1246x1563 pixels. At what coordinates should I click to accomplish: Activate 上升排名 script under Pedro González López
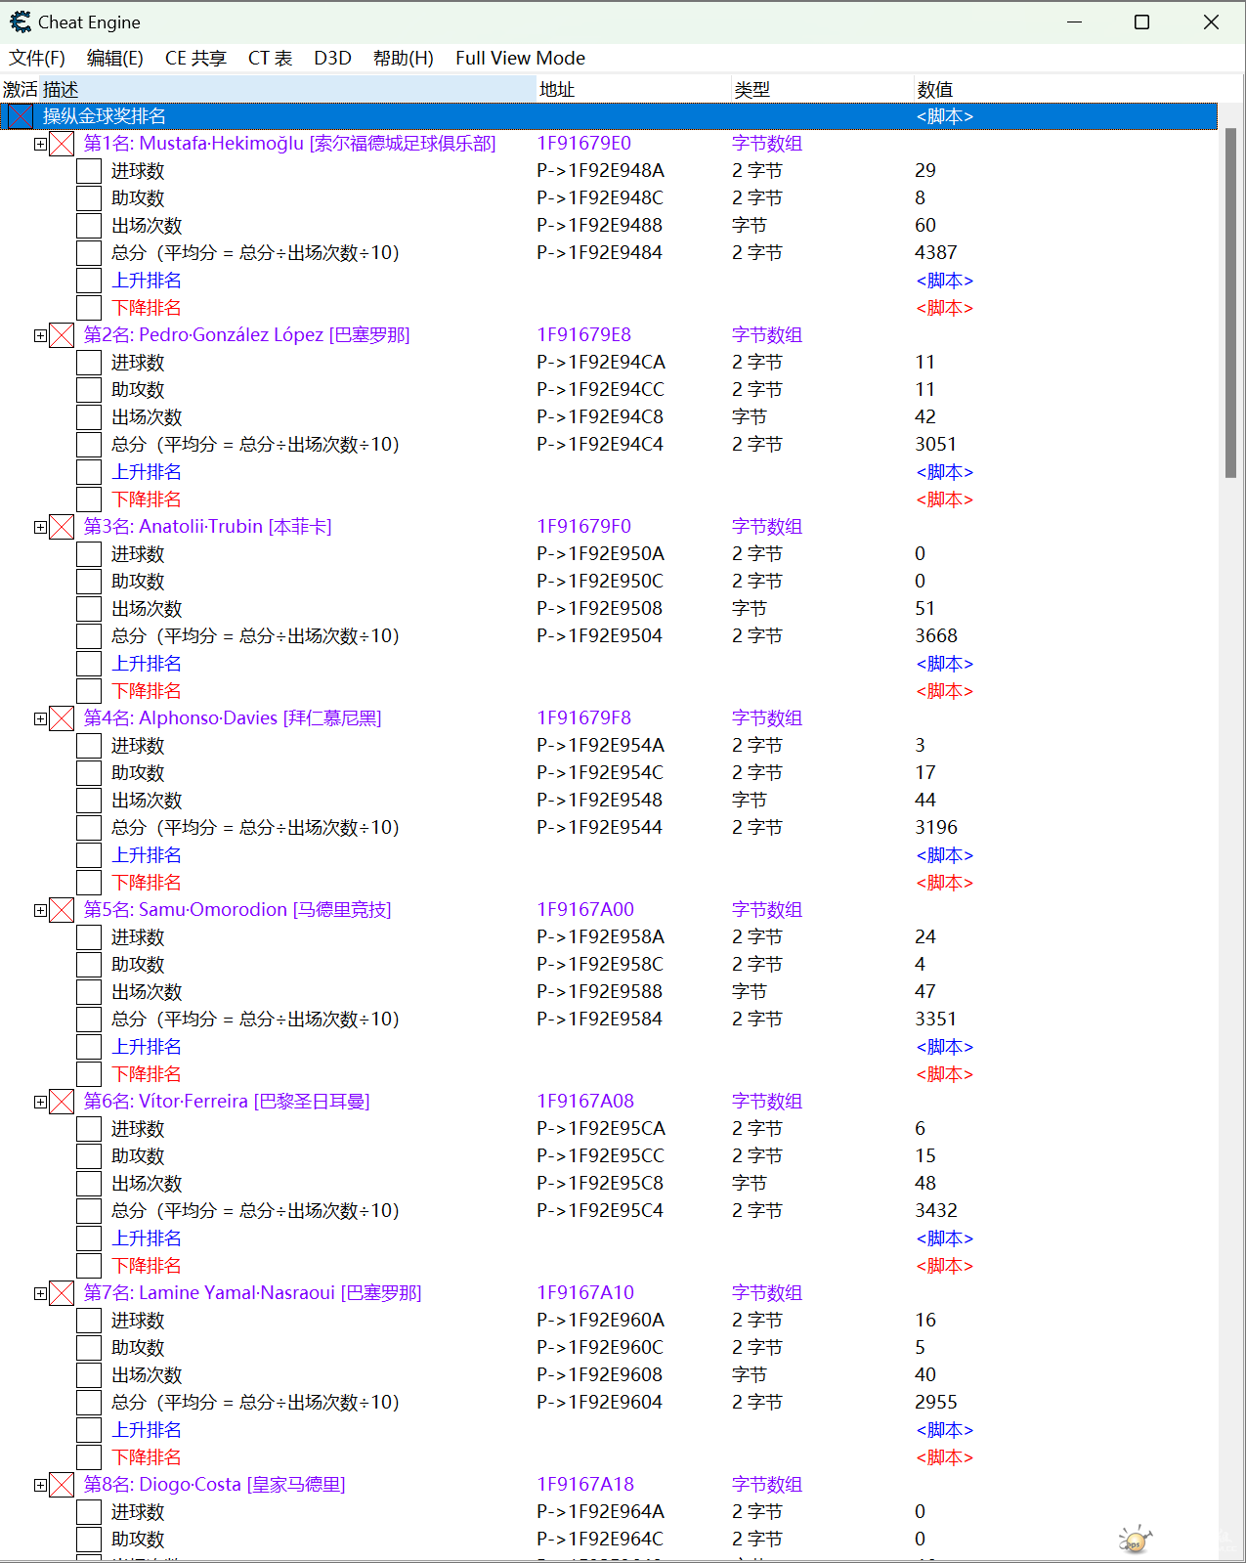[x=89, y=472]
